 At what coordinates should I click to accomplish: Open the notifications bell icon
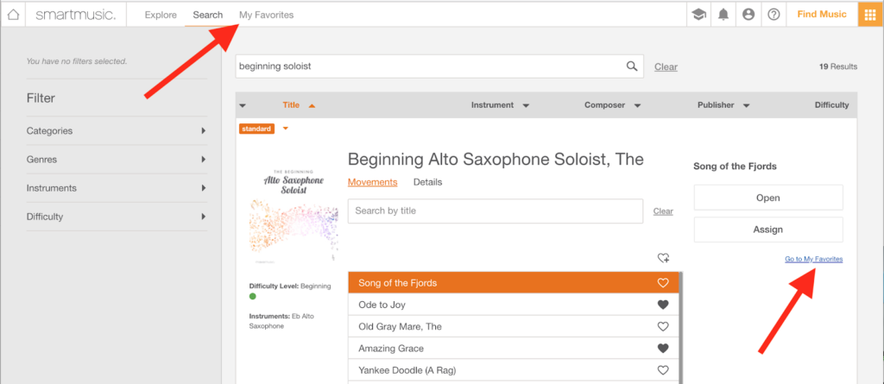[723, 15]
